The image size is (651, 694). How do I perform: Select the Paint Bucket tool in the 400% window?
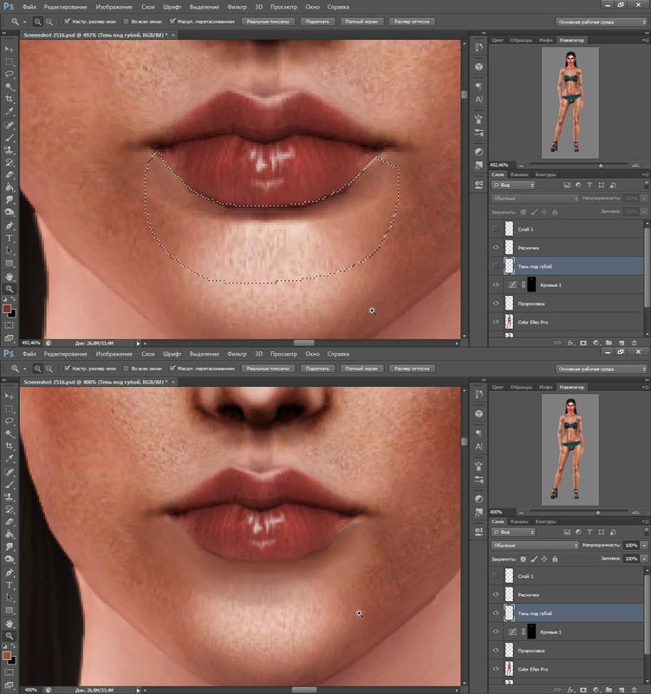10,534
